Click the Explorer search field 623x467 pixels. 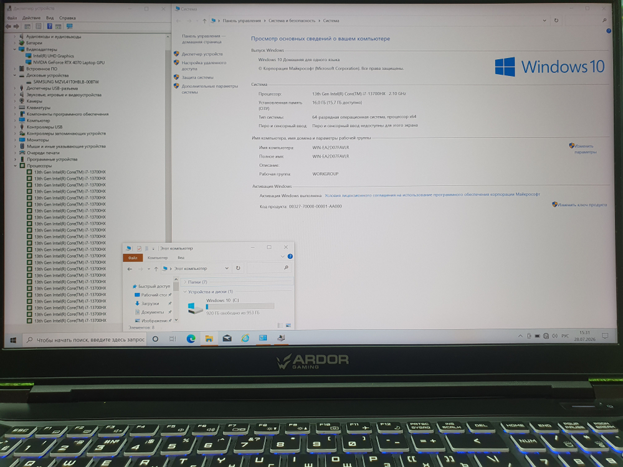[x=269, y=268]
